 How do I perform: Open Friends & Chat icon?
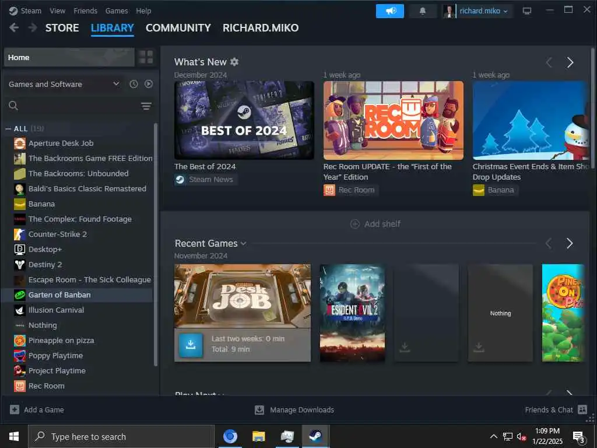tap(582, 409)
